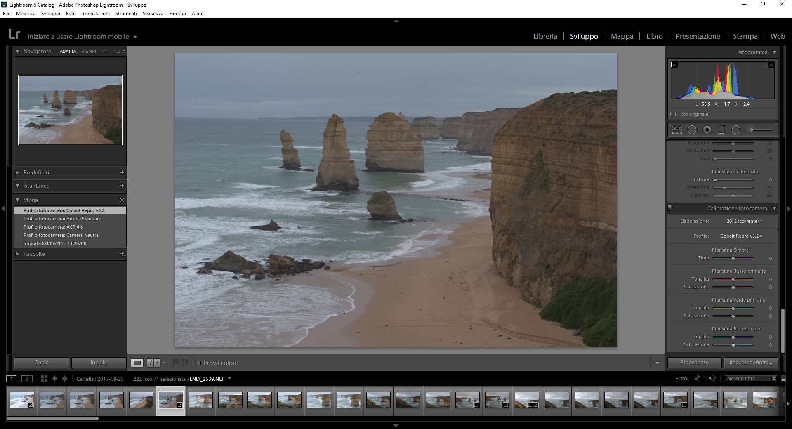Clear the Storia history list
Viewport: 792px width, 429px height.
(122, 200)
